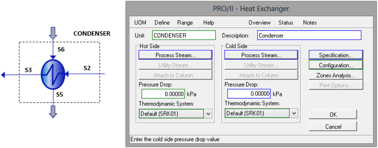Click Cold Side Pressure Drop field
This screenshot has width=378, height=148.
[x=249, y=94]
